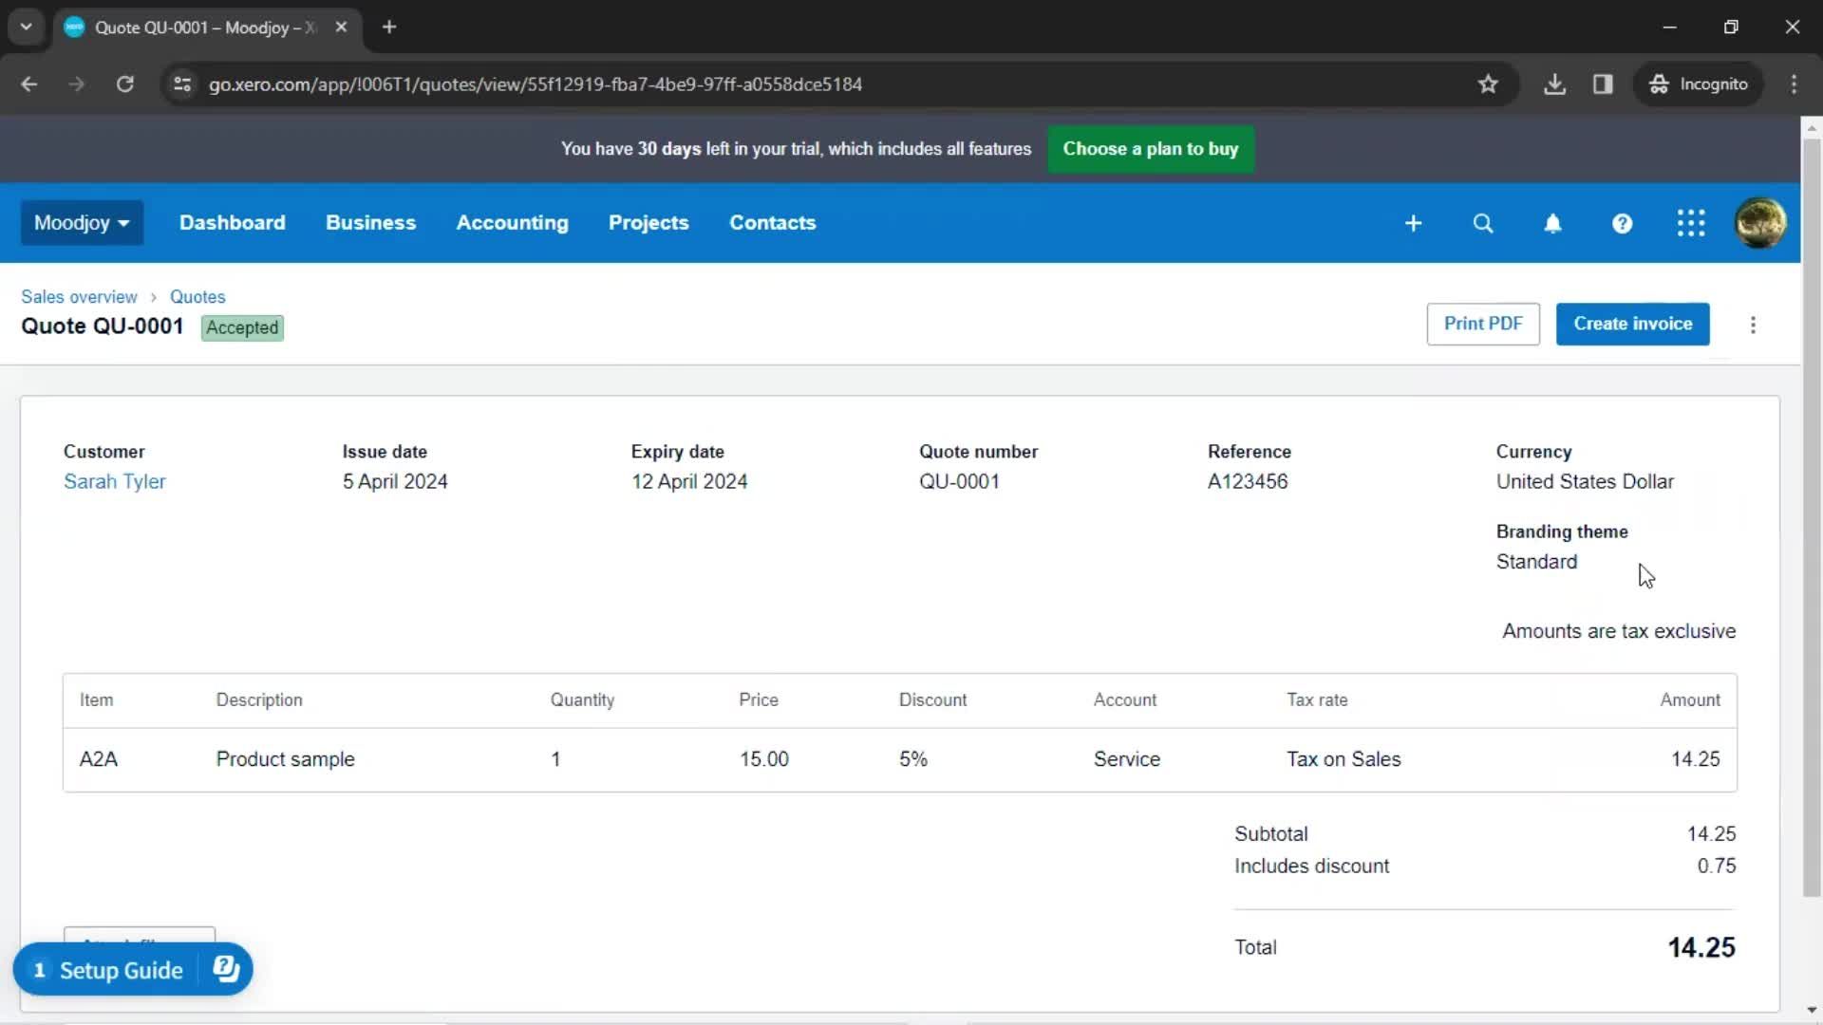Open the browser downloads icon
Viewport: 1823px width, 1025px height.
(1554, 84)
